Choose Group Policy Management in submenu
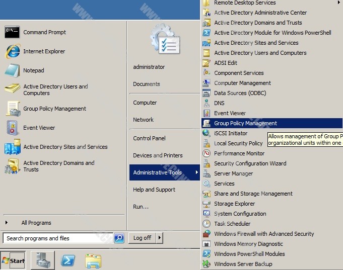343x270 pixels. tap(245, 123)
